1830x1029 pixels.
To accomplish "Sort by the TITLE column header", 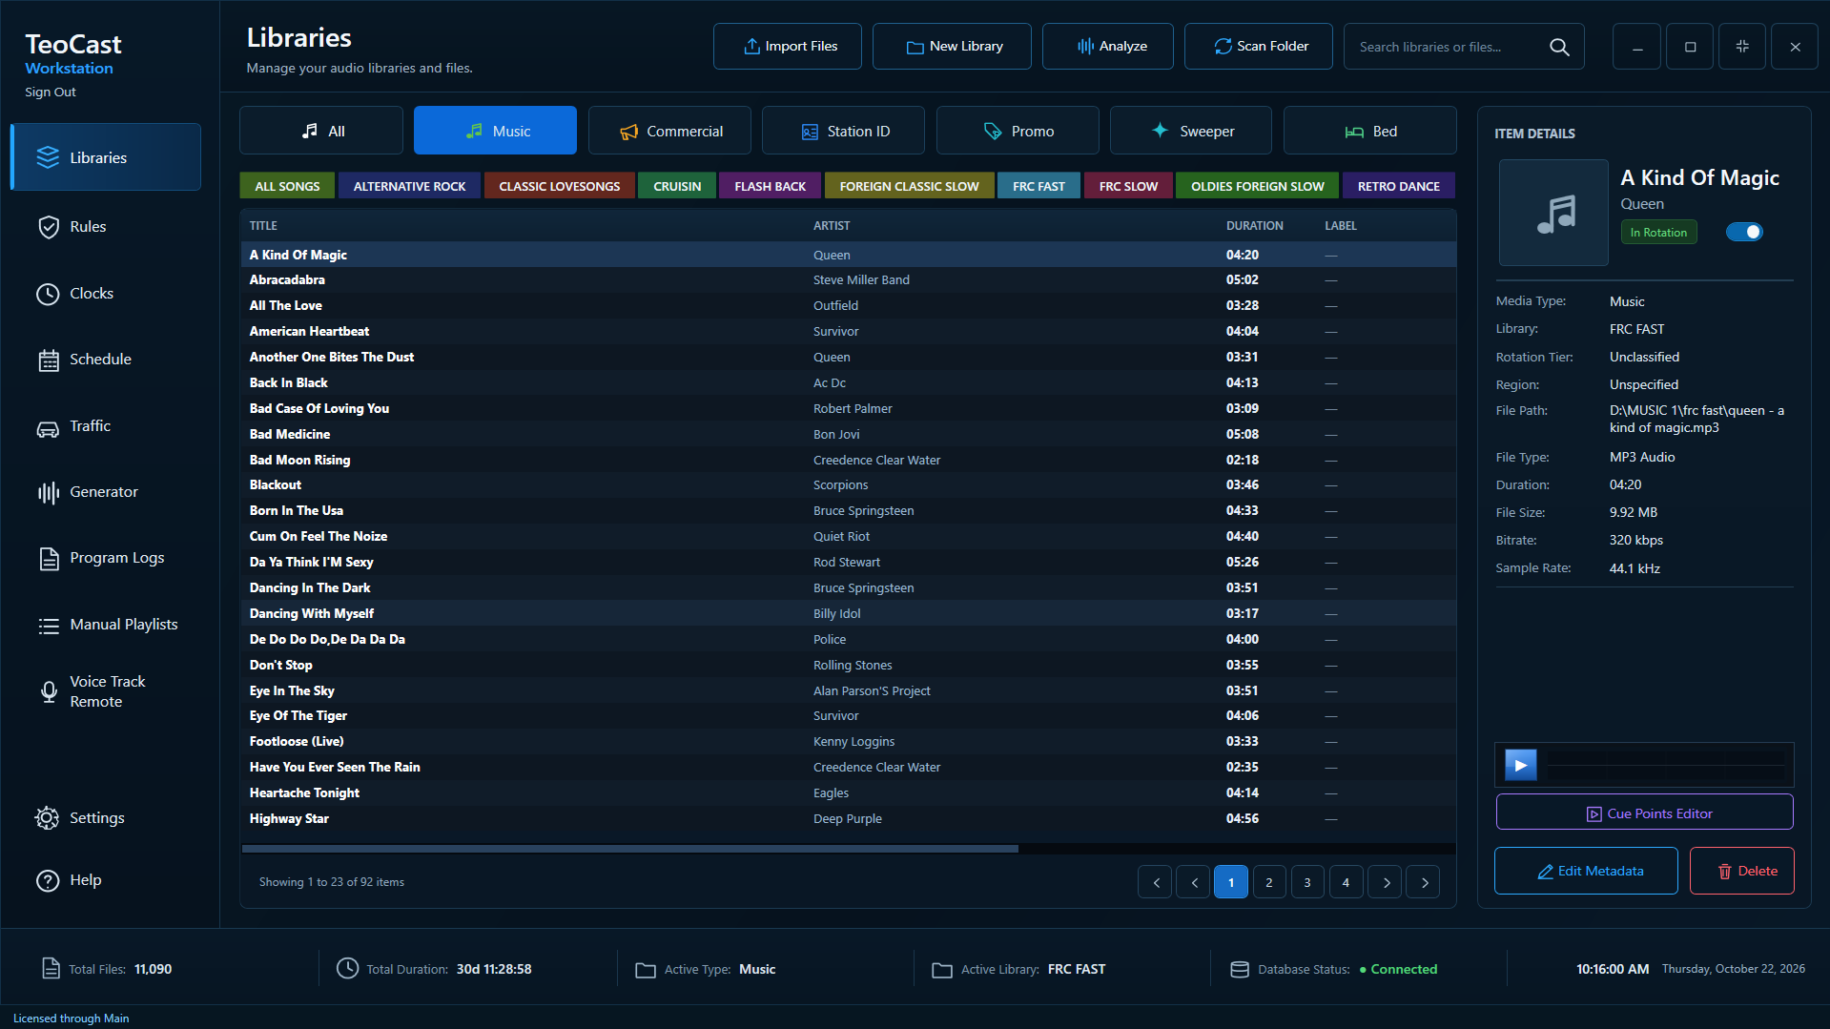I will 263,226.
